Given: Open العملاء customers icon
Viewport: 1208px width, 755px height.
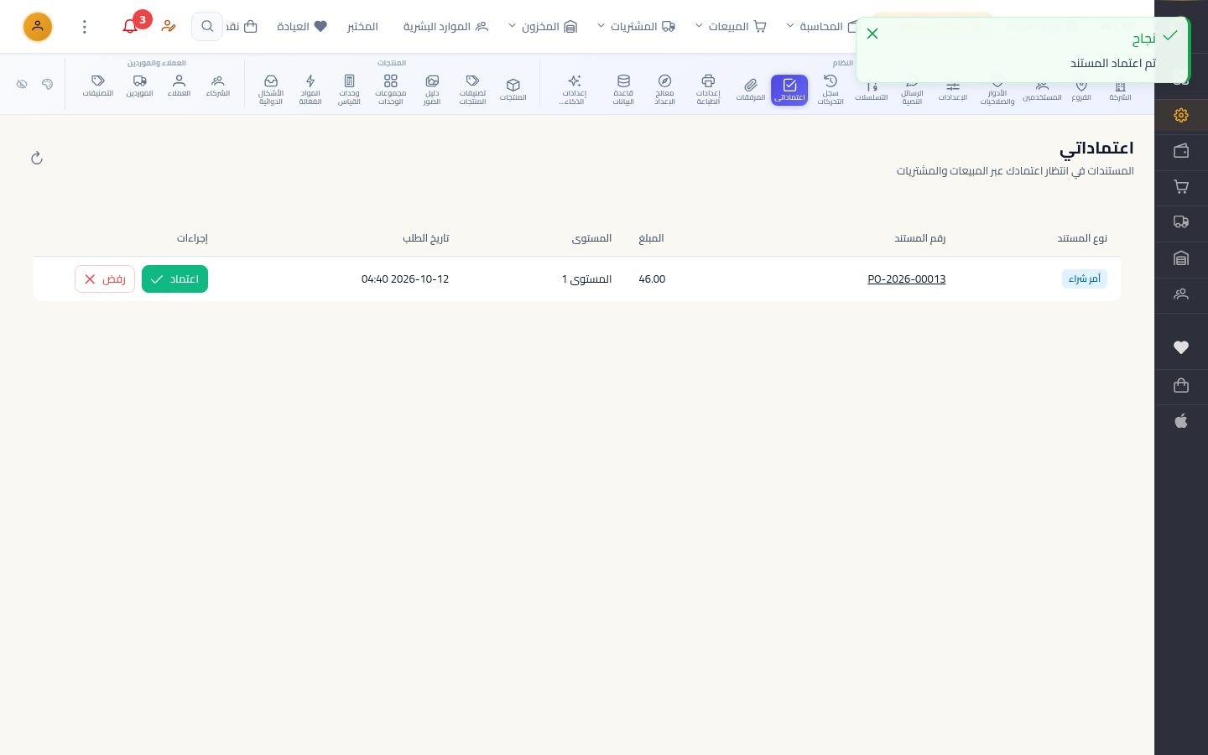Looking at the screenshot, I should point(179,86).
